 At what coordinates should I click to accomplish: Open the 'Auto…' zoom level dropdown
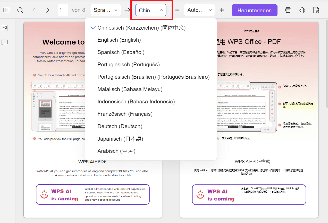tap(199, 10)
